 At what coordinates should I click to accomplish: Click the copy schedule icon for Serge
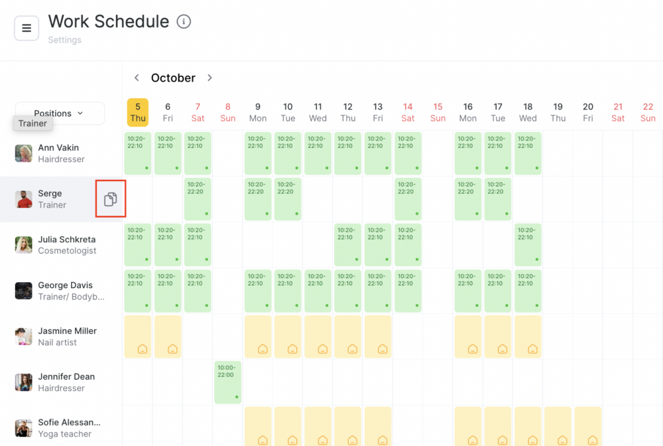pyautogui.click(x=110, y=199)
